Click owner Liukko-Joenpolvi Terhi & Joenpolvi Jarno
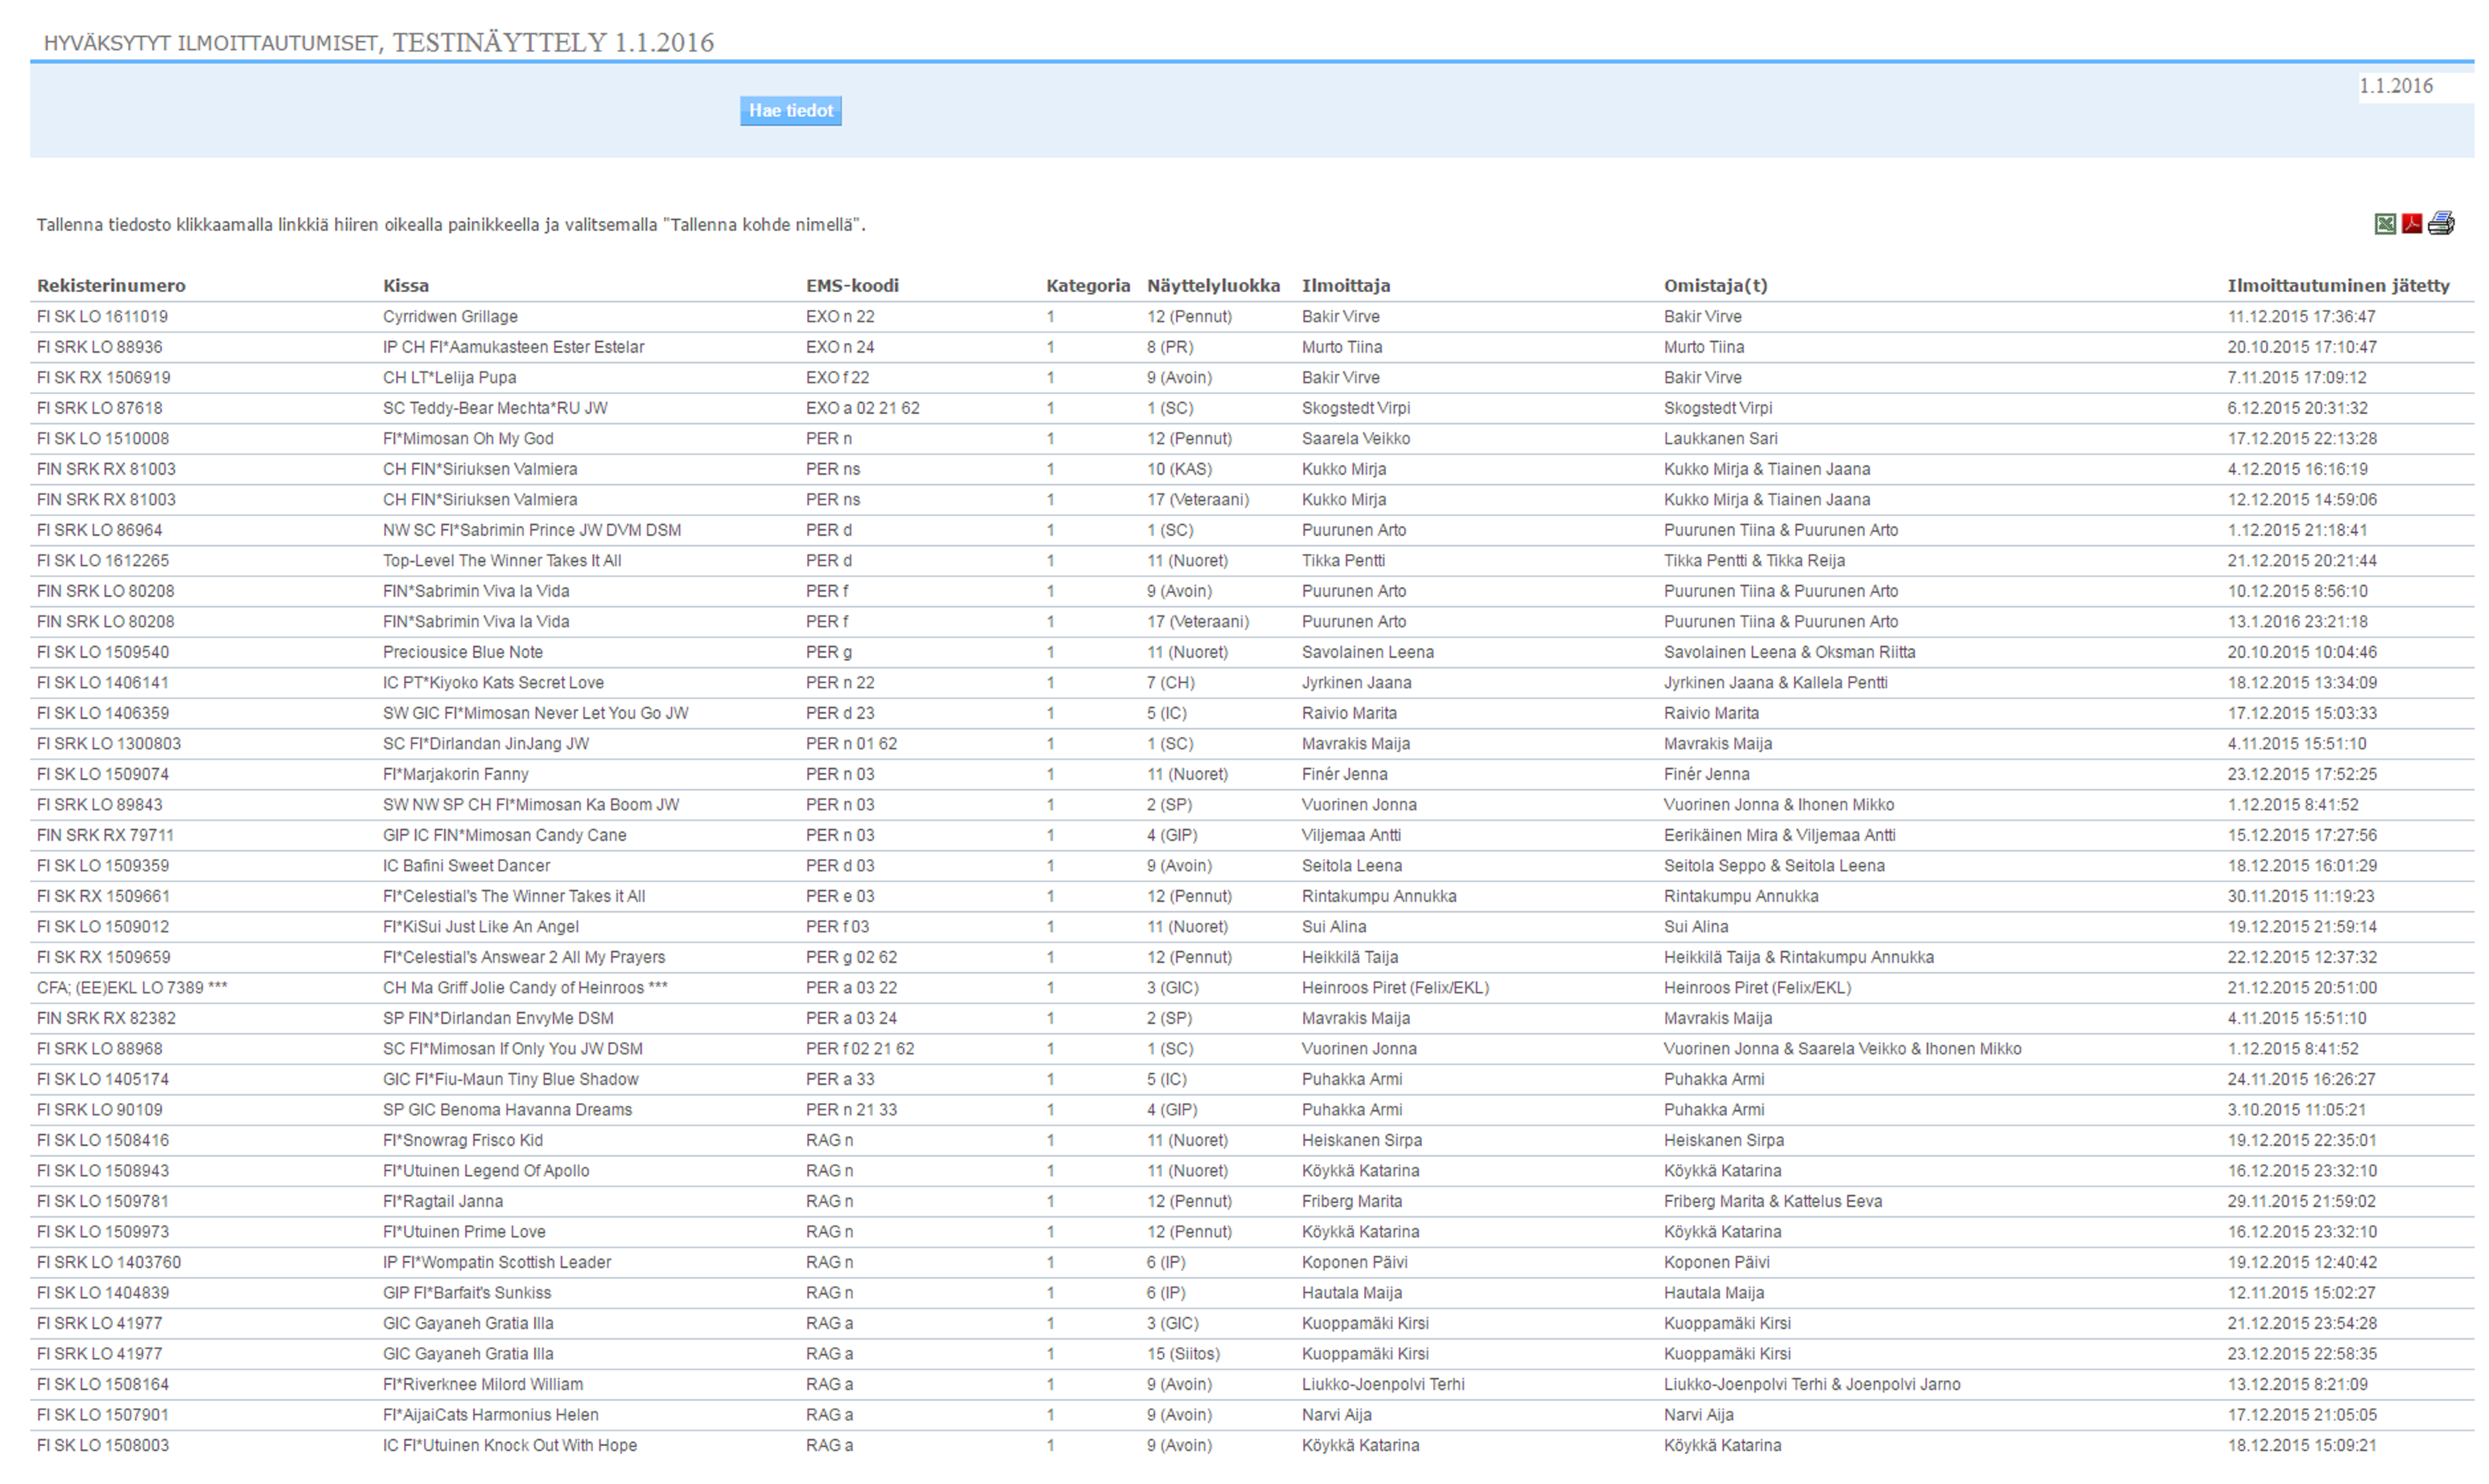The width and height of the screenshot is (2489, 1484). (1811, 1385)
